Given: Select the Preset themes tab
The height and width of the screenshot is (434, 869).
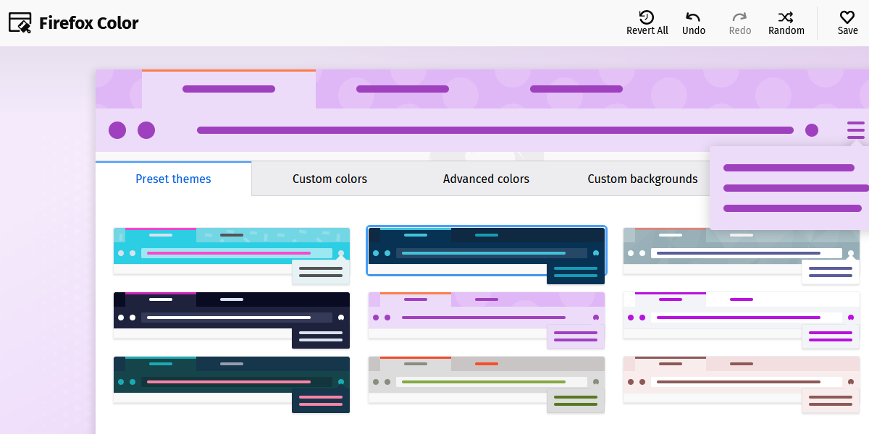Looking at the screenshot, I should [x=173, y=179].
